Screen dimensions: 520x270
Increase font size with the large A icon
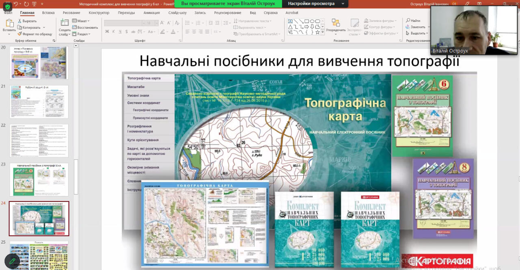[162, 23]
